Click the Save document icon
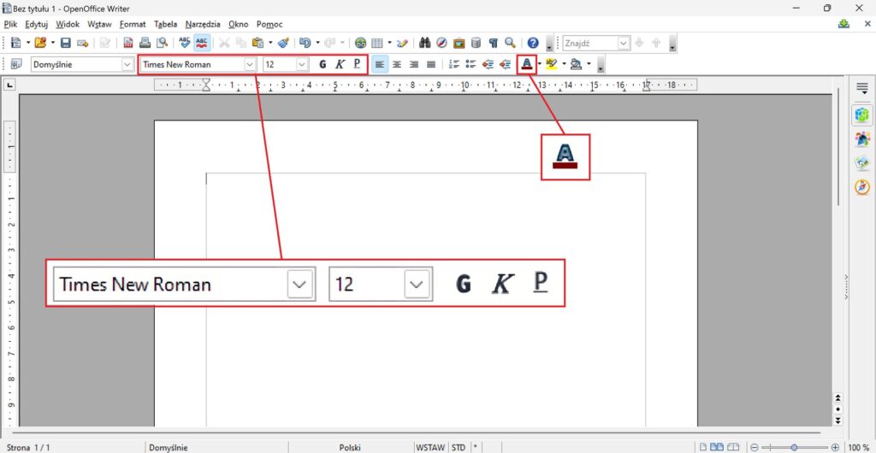The width and height of the screenshot is (876, 453). tap(65, 43)
